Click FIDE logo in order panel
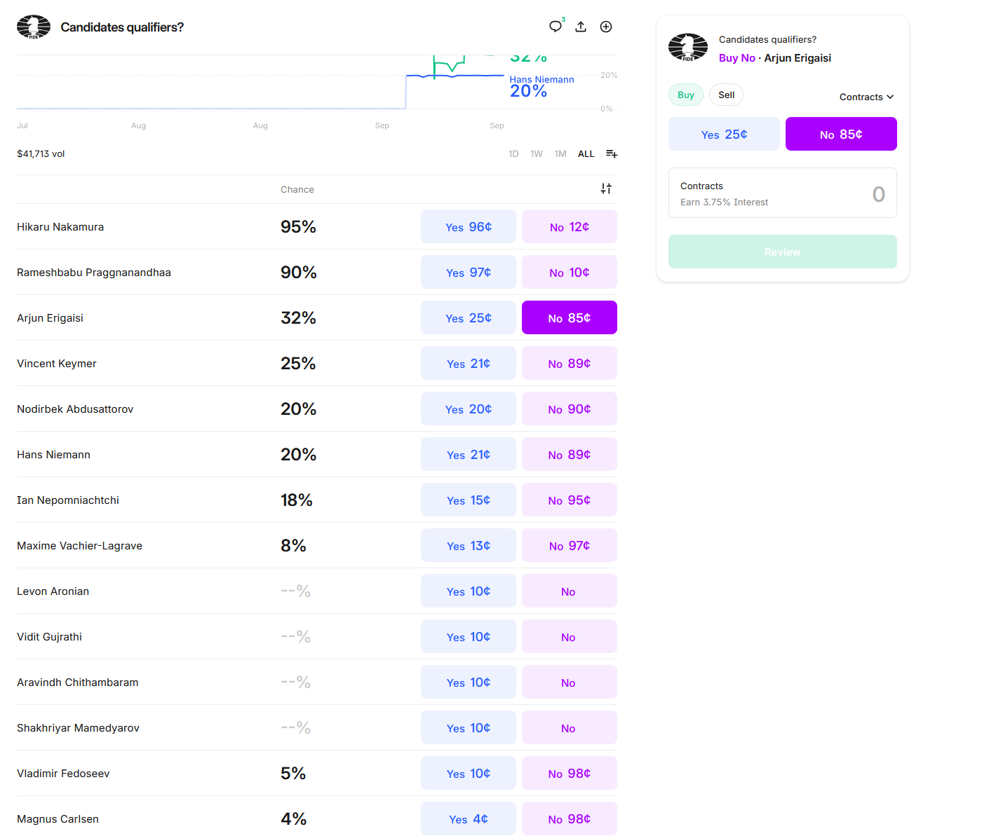This screenshot has height=836, width=982. pyautogui.click(x=687, y=48)
